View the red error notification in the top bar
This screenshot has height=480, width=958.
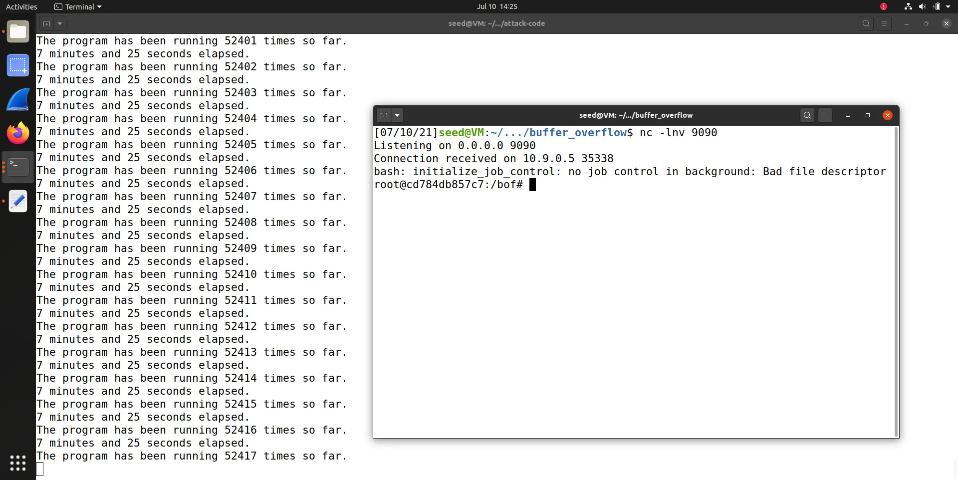[x=884, y=6]
